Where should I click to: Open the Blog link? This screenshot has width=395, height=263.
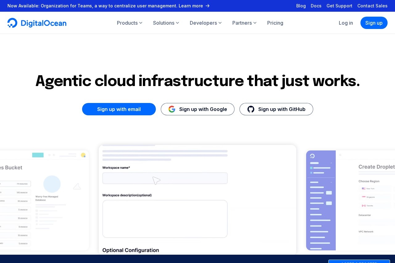click(301, 6)
